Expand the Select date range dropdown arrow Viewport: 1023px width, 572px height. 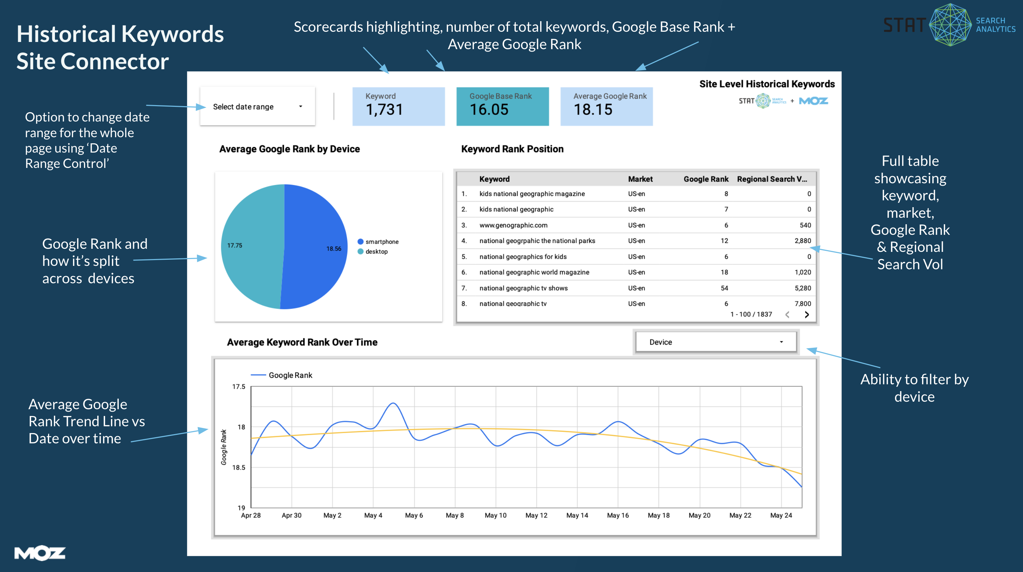pos(301,106)
